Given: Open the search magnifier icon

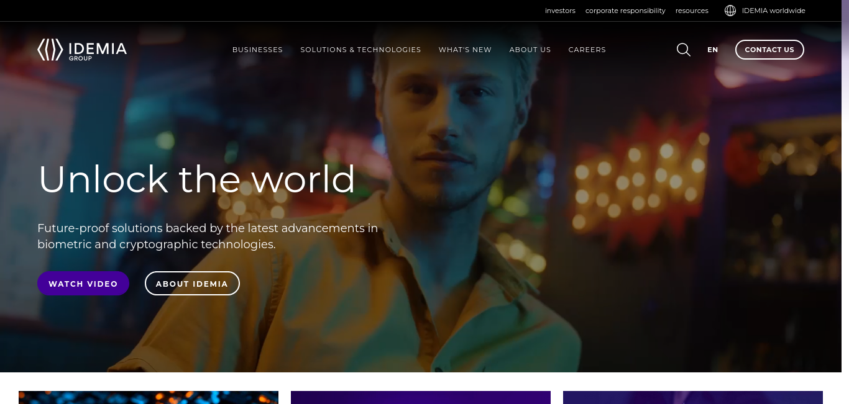Looking at the screenshot, I should tap(684, 50).
